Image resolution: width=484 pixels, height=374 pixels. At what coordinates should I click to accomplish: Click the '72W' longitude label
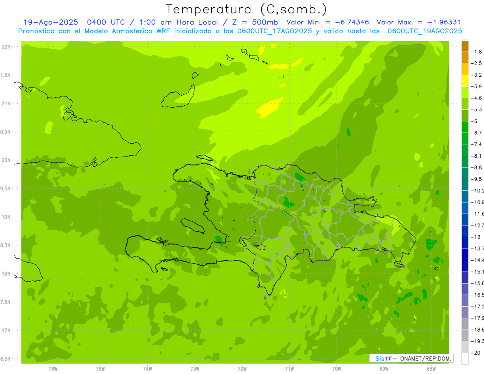tap(242, 369)
